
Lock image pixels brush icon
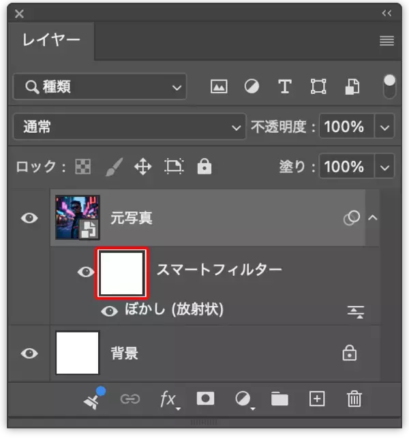pyautogui.click(x=114, y=167)
